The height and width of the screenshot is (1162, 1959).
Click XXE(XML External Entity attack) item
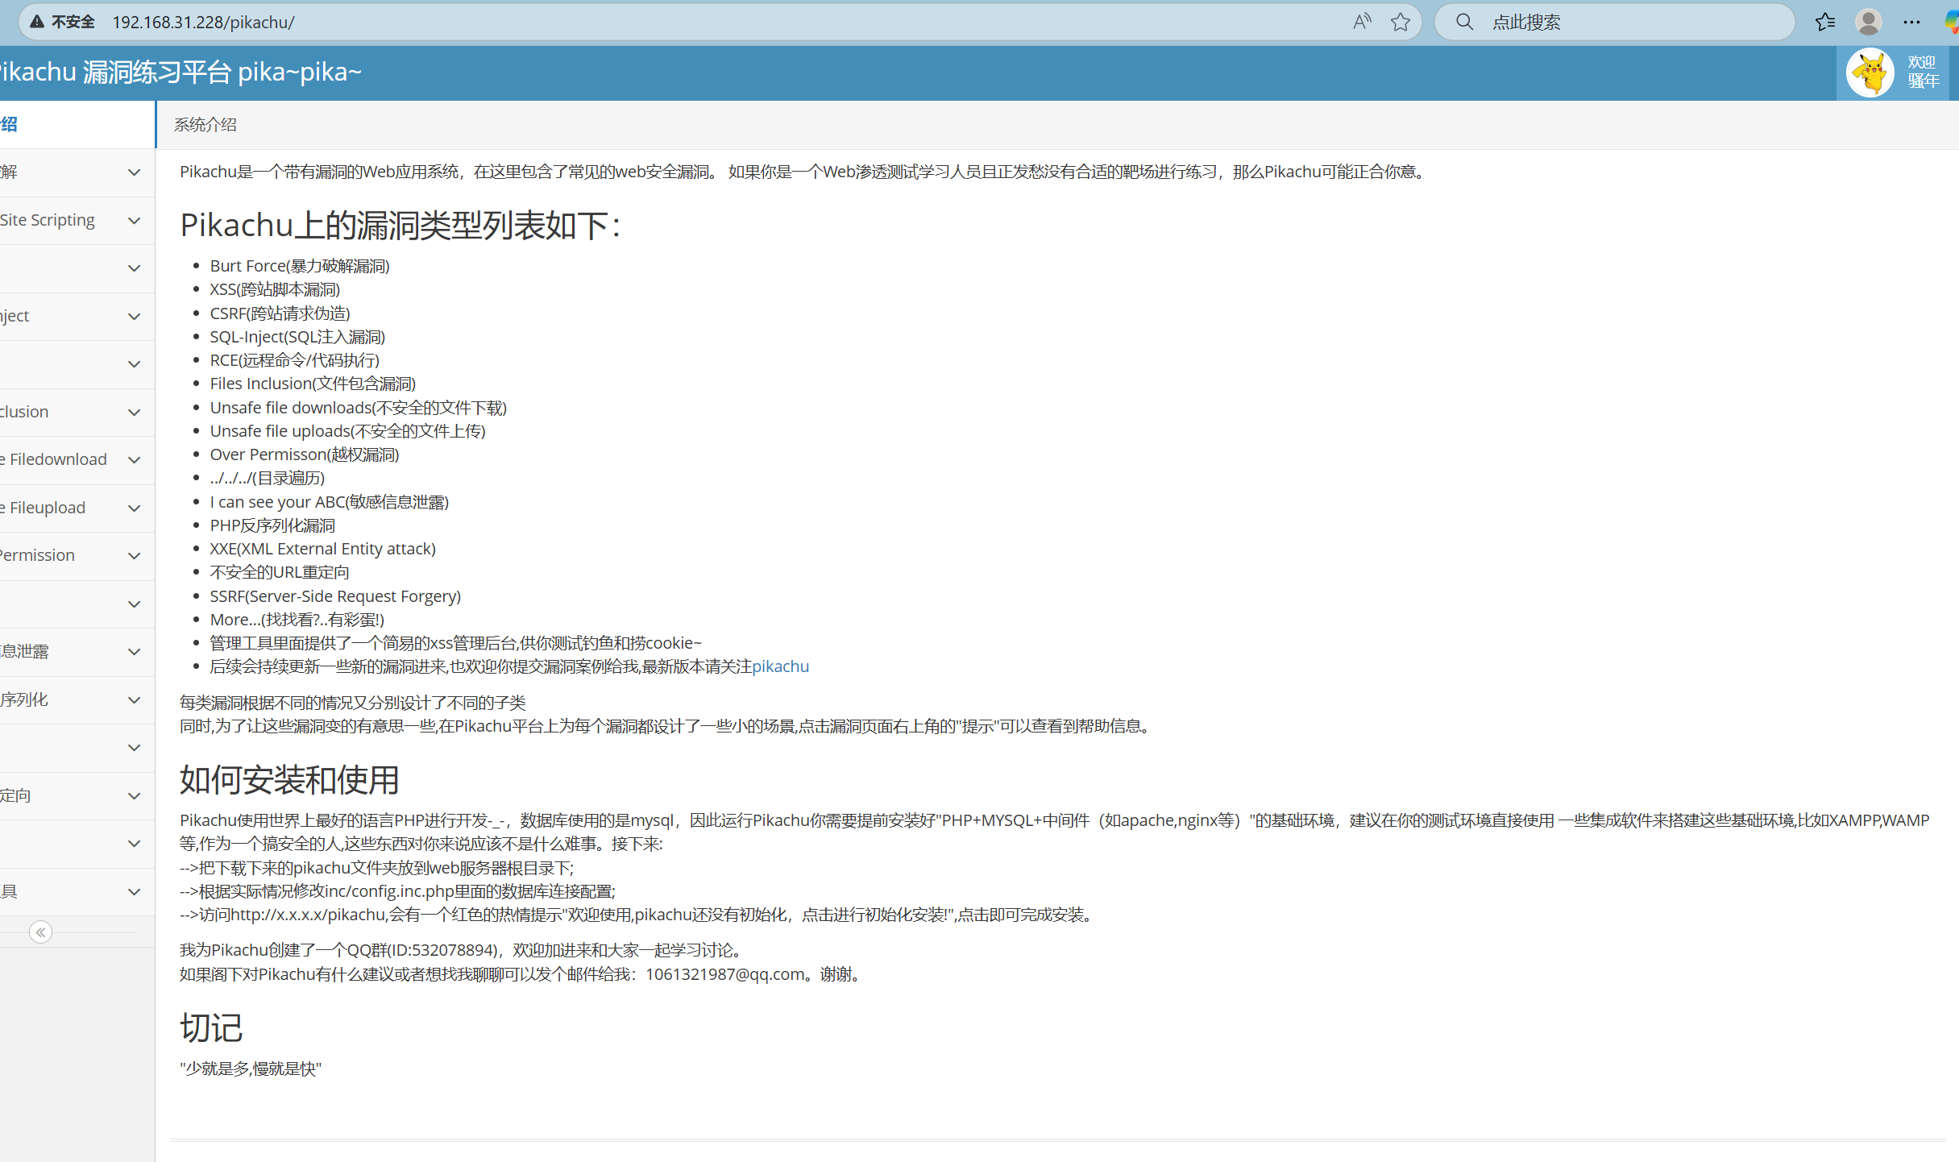pyautogui.click(x=323, y=549)
